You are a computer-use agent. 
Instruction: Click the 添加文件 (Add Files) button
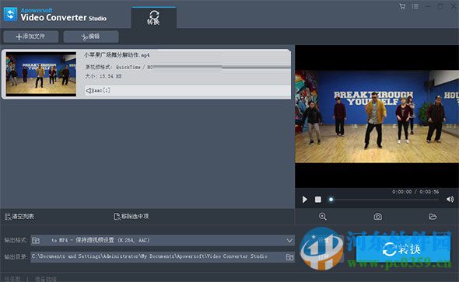click(x=31, y=37)
